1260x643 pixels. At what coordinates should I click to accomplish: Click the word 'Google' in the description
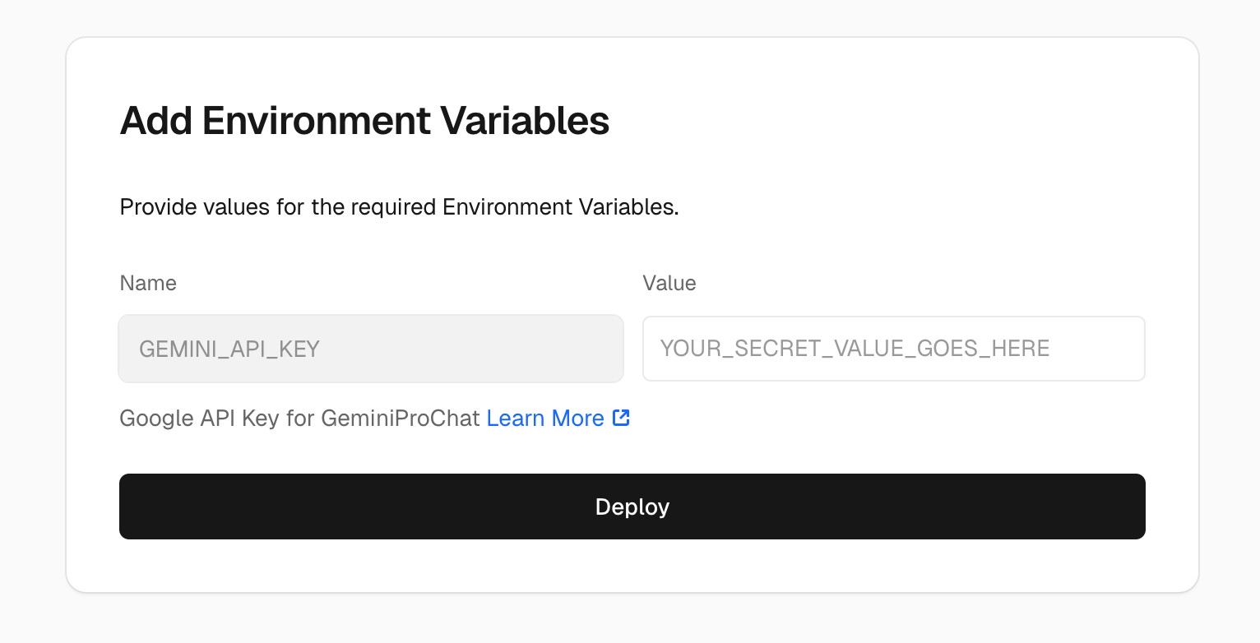click(156, 419)
